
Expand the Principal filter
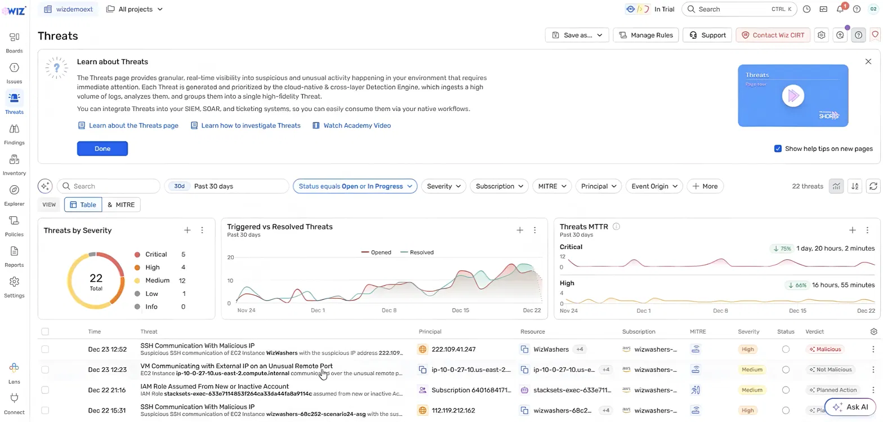tap(598, 186)
